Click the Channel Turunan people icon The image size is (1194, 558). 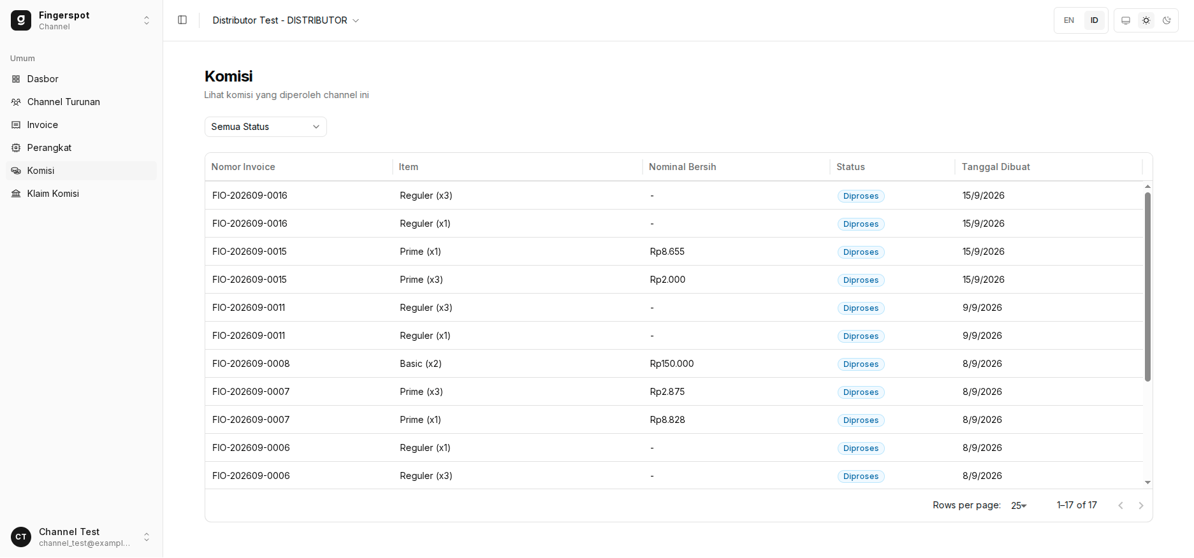(x=16, y=102)
